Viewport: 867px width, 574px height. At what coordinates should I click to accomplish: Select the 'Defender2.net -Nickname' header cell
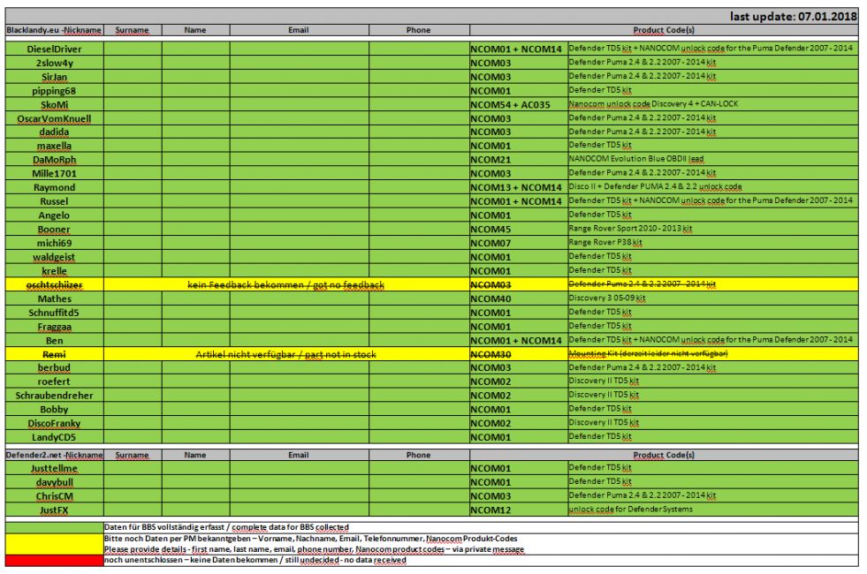tap(54, 455)
